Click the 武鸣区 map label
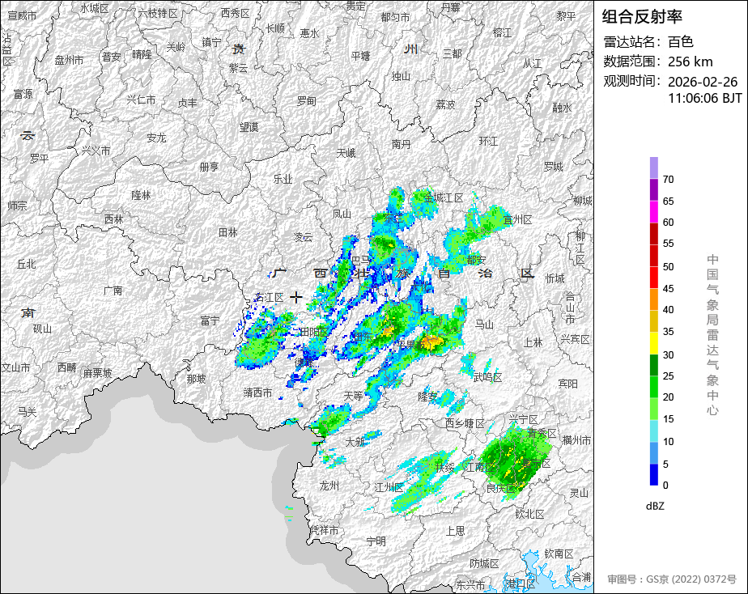 coord(487,378)
